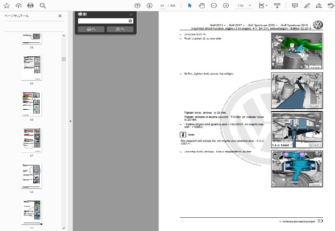The height and width of the screenshot is (231, 335).
Task: Go to next page with down arrow
Action: click(150, 6)
